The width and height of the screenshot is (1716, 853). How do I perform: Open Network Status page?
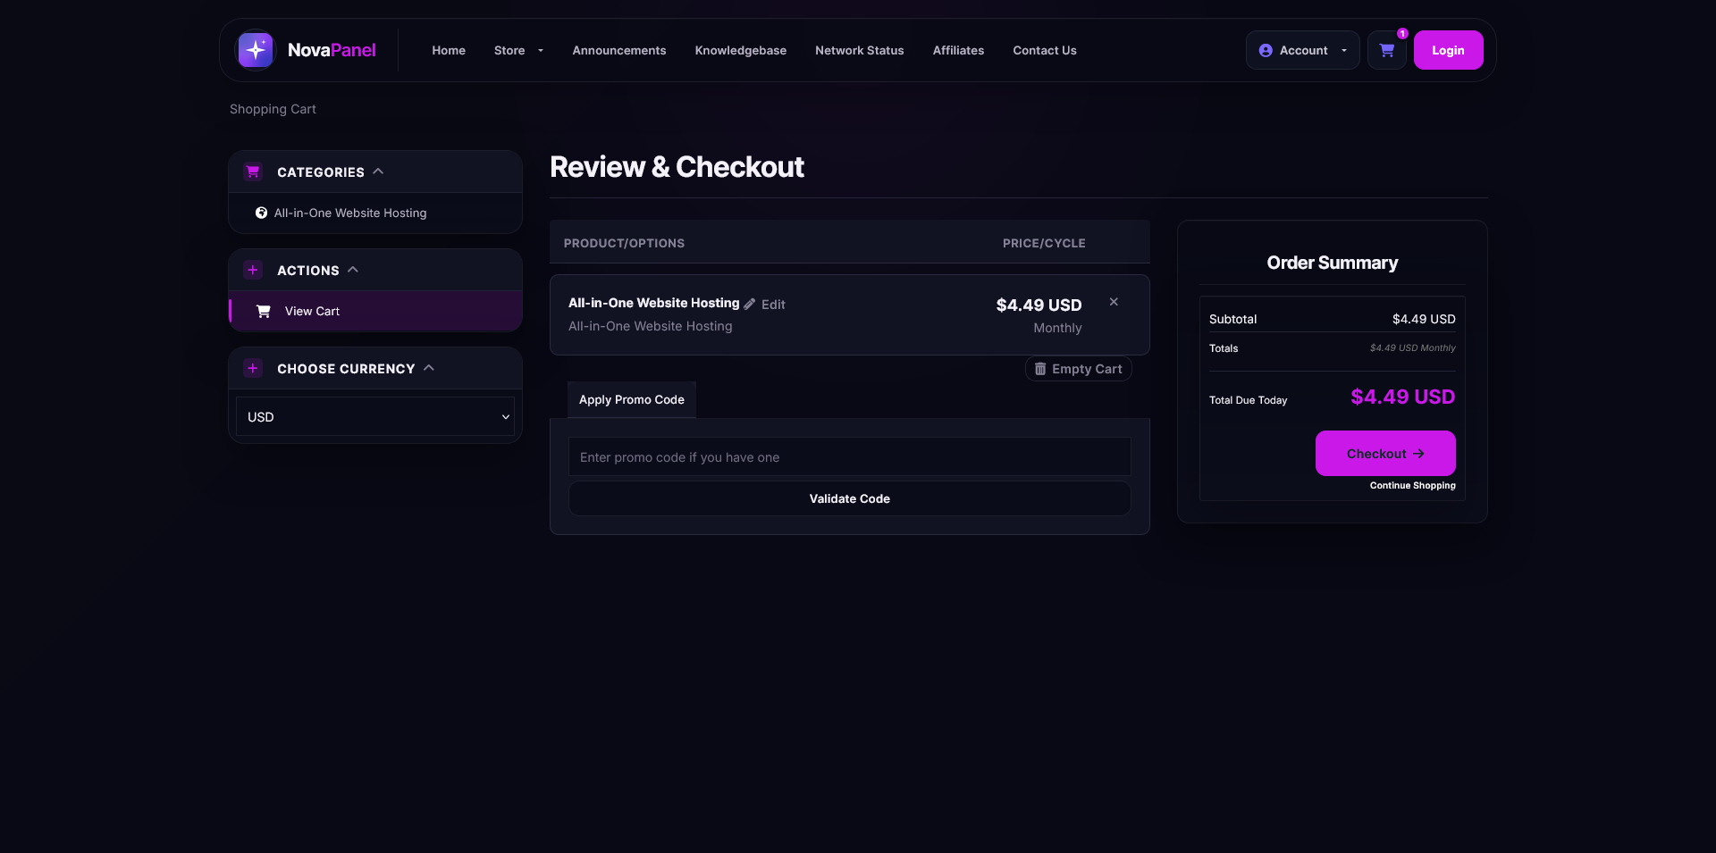tap(860, 50)
